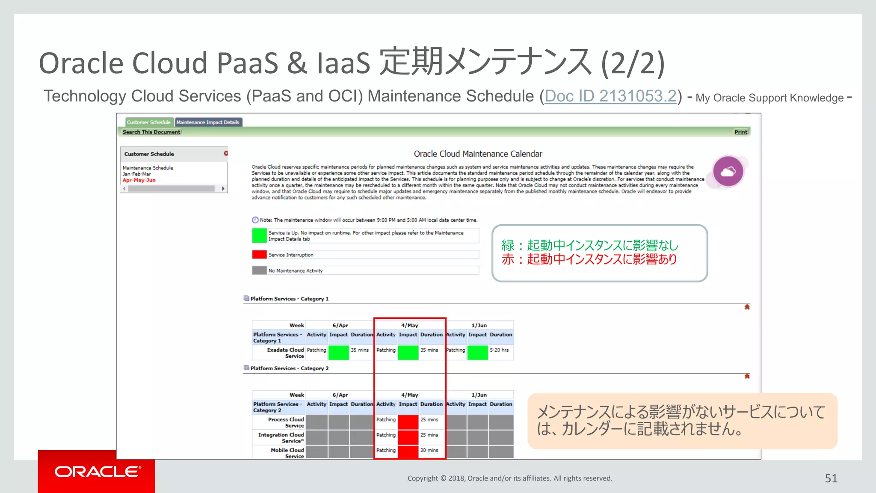Click Exadata 5-20 hrs duration cell
The image size is (876, 493).
coord(500,353)
